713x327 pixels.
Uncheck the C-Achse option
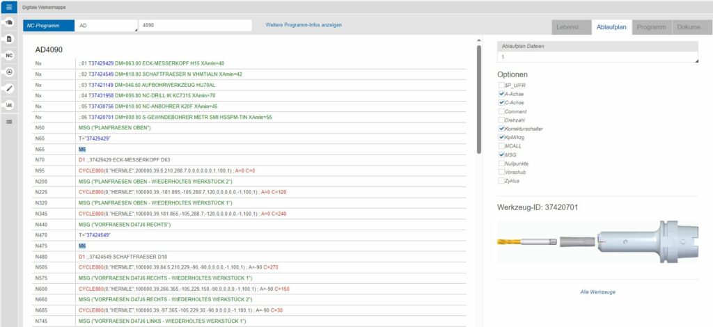501,103
